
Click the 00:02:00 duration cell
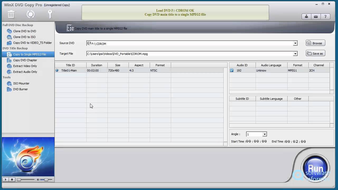97,70
